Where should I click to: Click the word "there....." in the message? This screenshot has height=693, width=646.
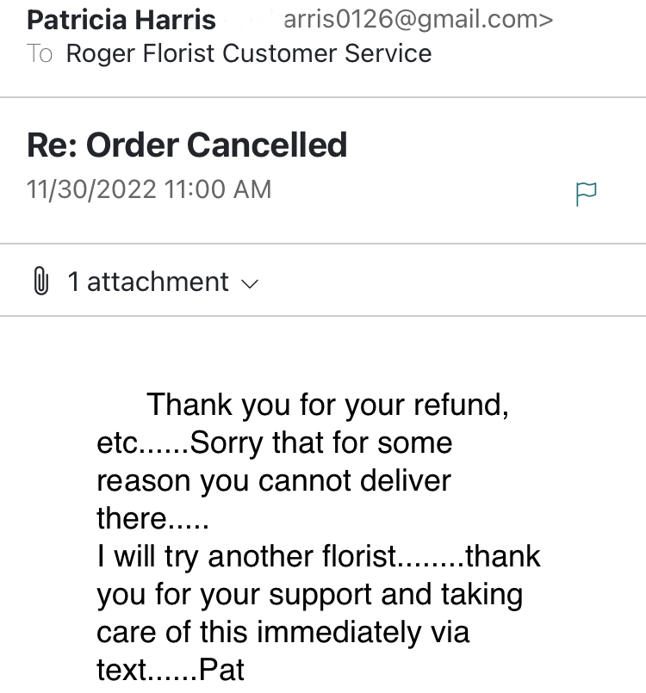(152, 518)
